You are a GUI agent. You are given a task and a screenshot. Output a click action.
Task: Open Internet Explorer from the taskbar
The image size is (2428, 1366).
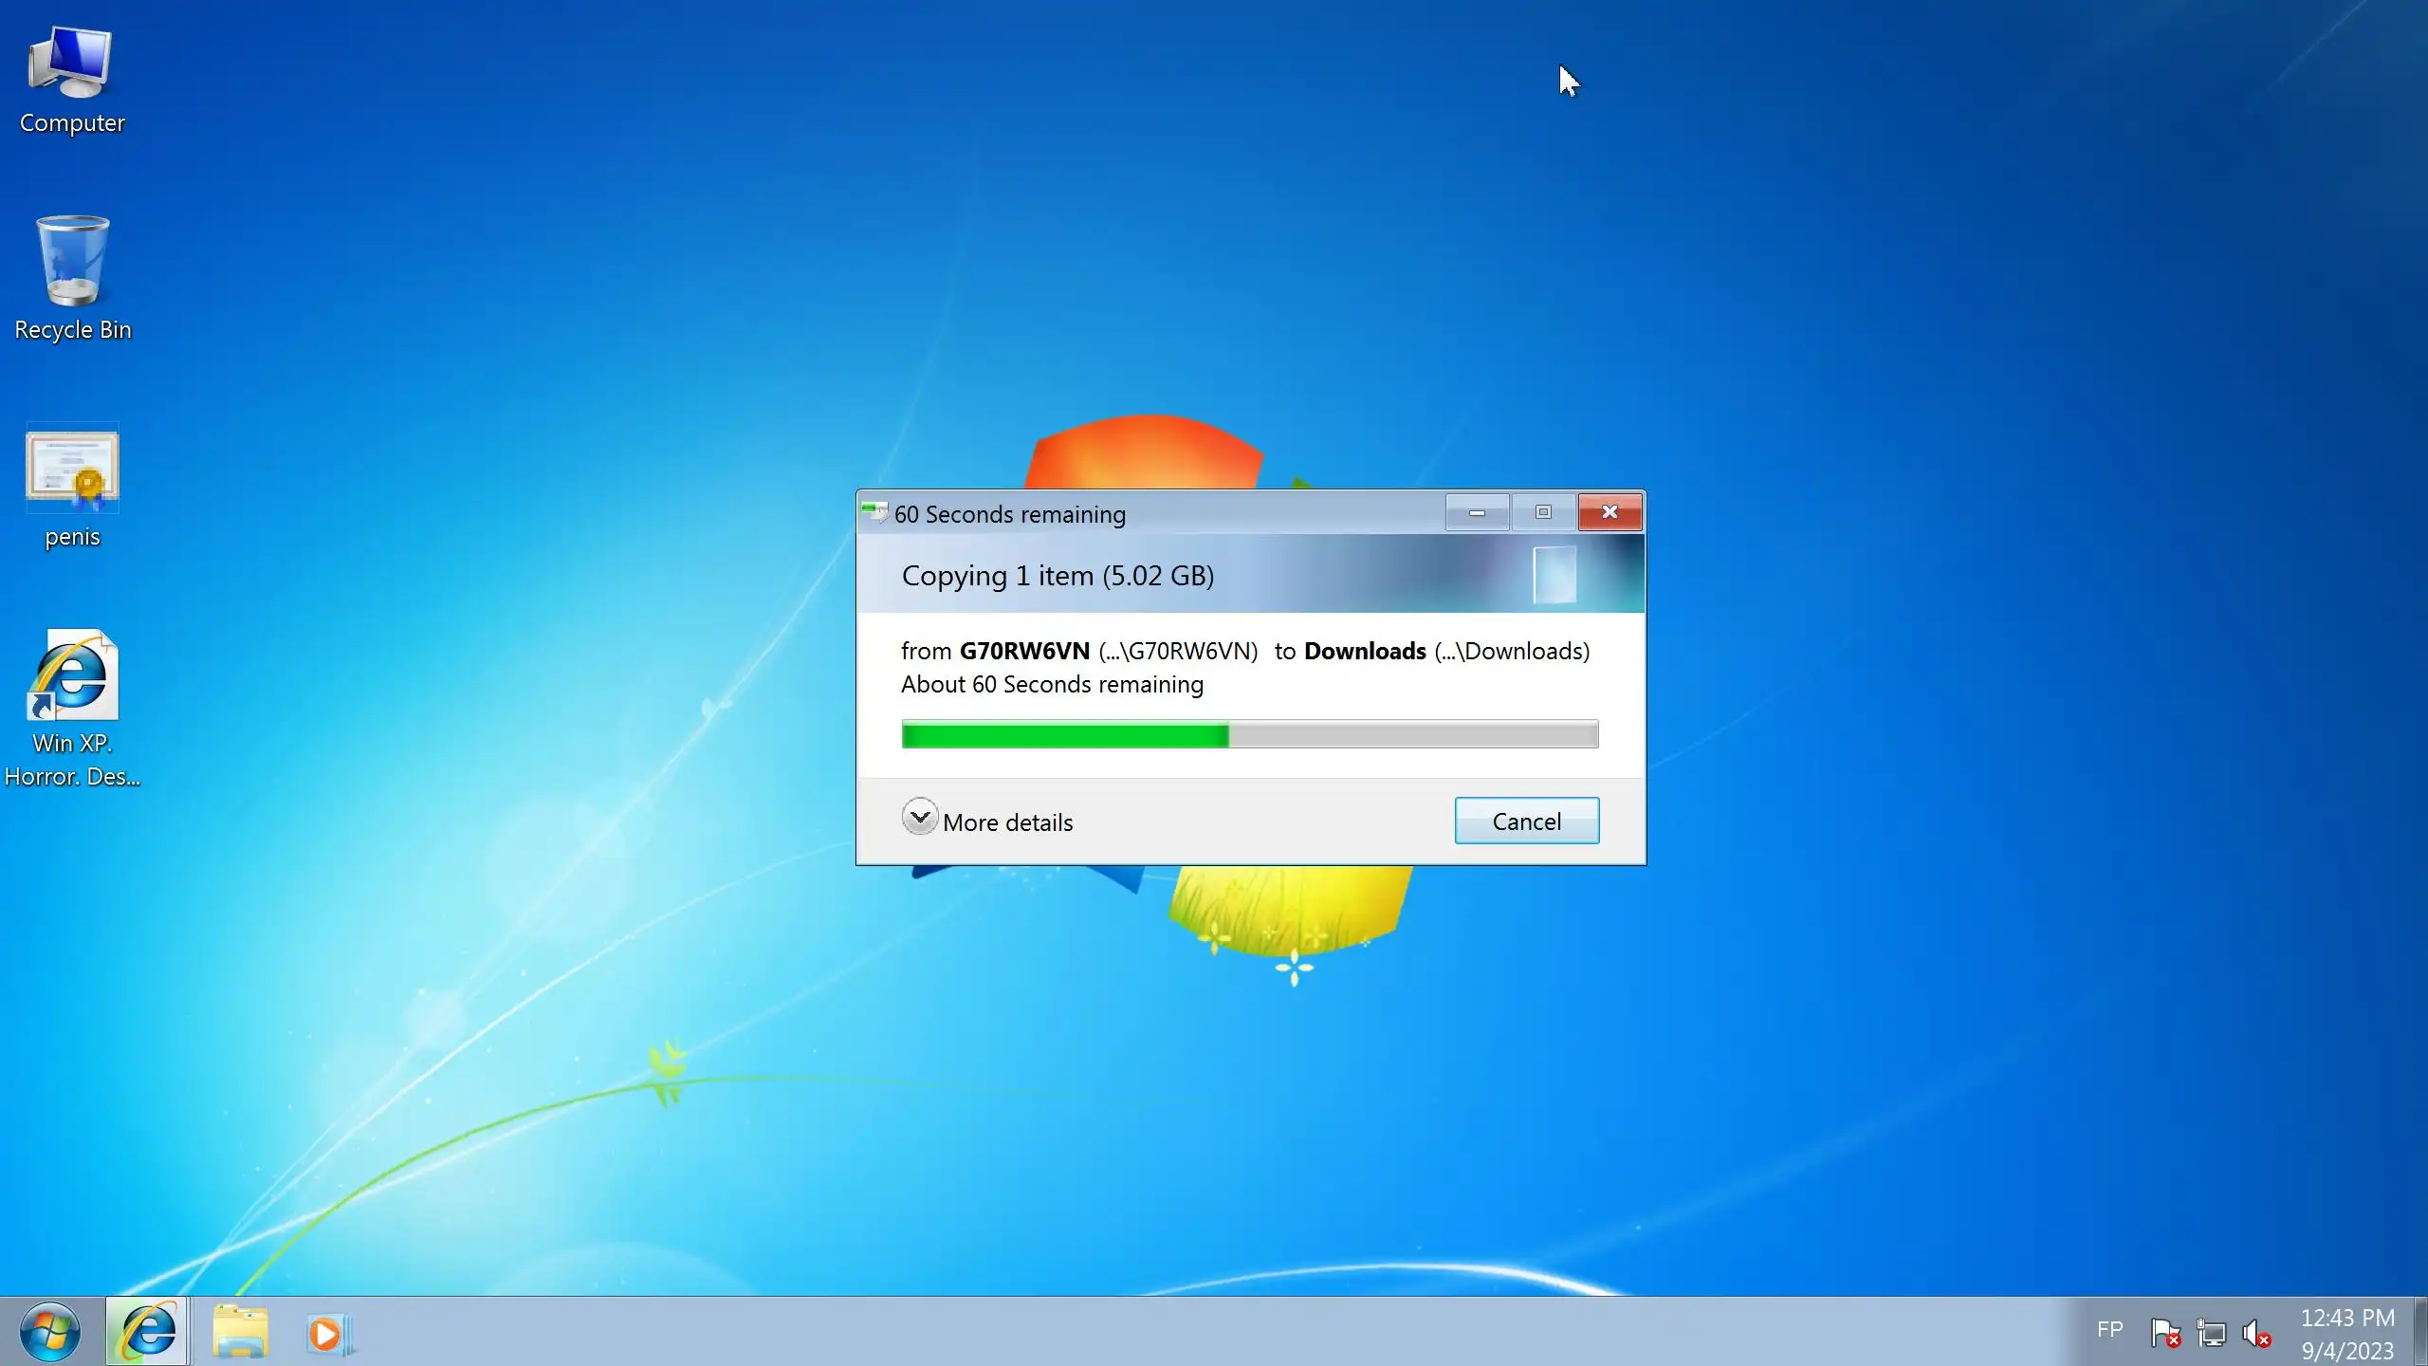click(x=147, y=1332)
